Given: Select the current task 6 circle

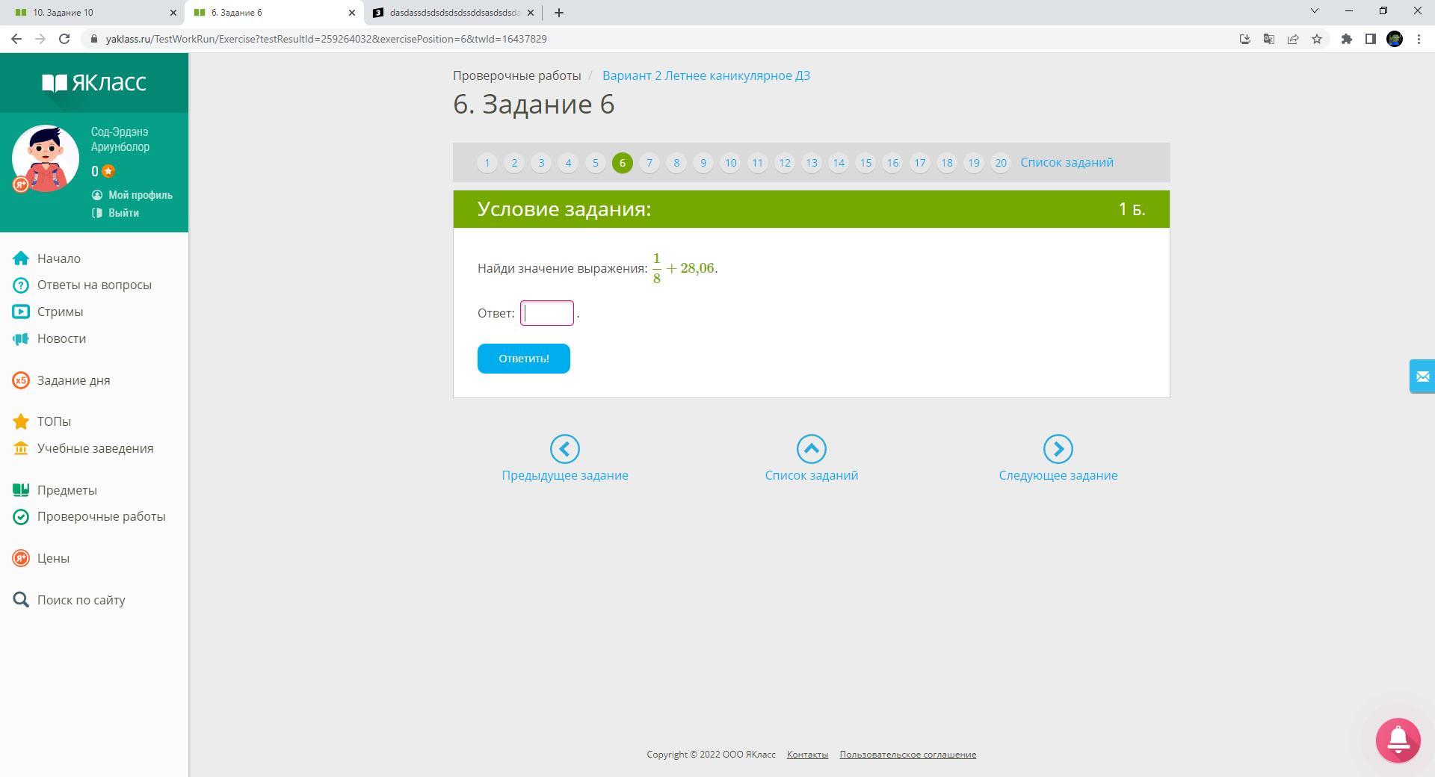Looking at the screenshot, I should pyautogui.click(x=623, y=163).
